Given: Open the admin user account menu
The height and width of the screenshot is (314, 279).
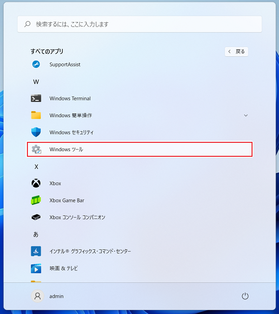Looking at the screenshot, I should [x=47, y=296].
